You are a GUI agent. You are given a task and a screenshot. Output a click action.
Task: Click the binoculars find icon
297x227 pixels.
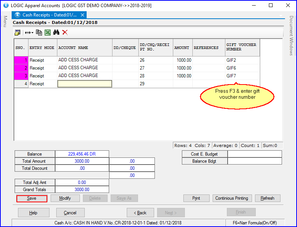click(56, 33)
